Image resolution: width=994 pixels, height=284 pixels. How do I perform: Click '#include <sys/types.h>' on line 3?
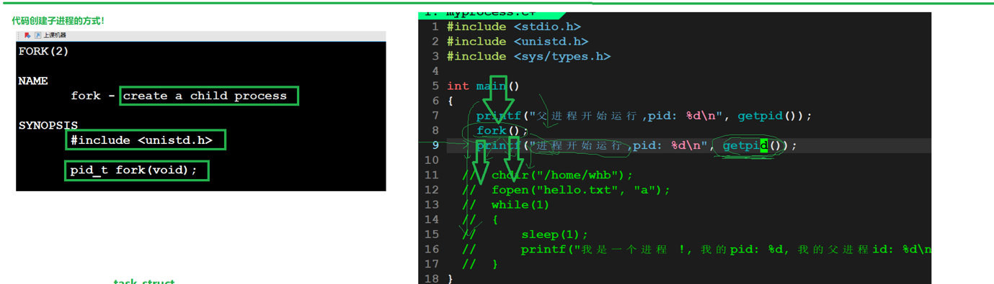pos(528,56)
